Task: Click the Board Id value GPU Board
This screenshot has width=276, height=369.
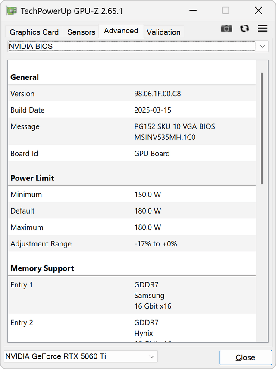Action: click(x=152, y=154)
